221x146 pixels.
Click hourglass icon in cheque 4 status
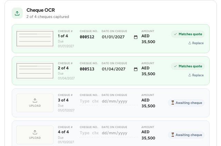173,135
